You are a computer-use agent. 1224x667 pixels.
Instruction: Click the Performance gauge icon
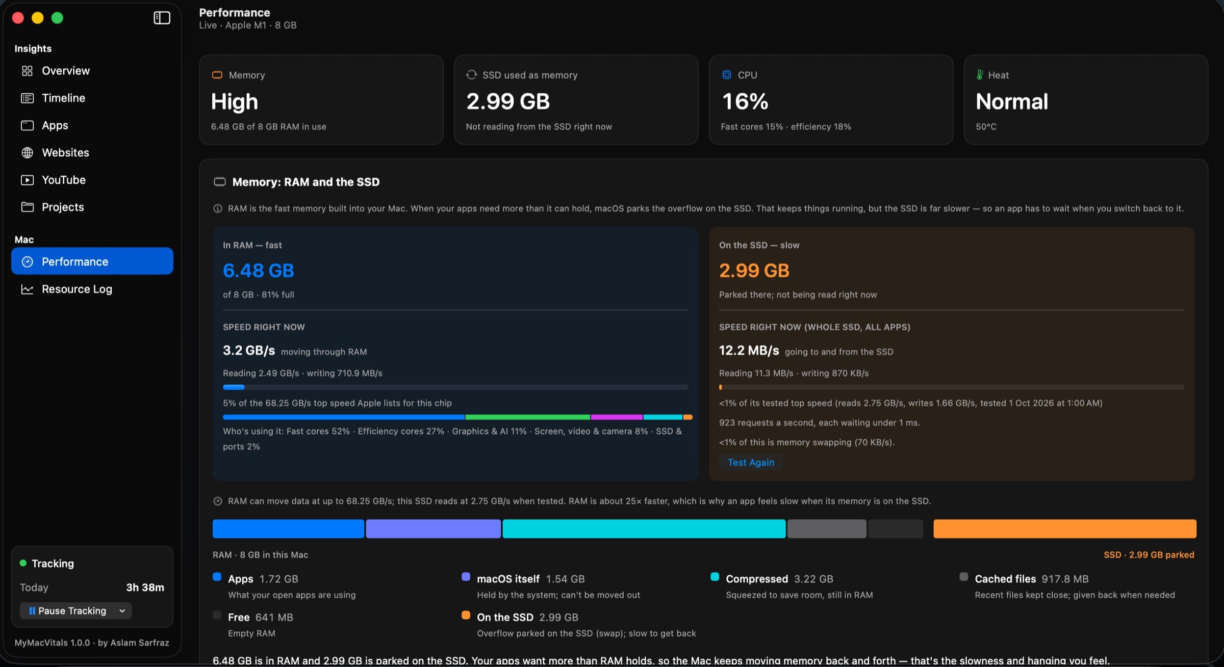tap(27, 261)
